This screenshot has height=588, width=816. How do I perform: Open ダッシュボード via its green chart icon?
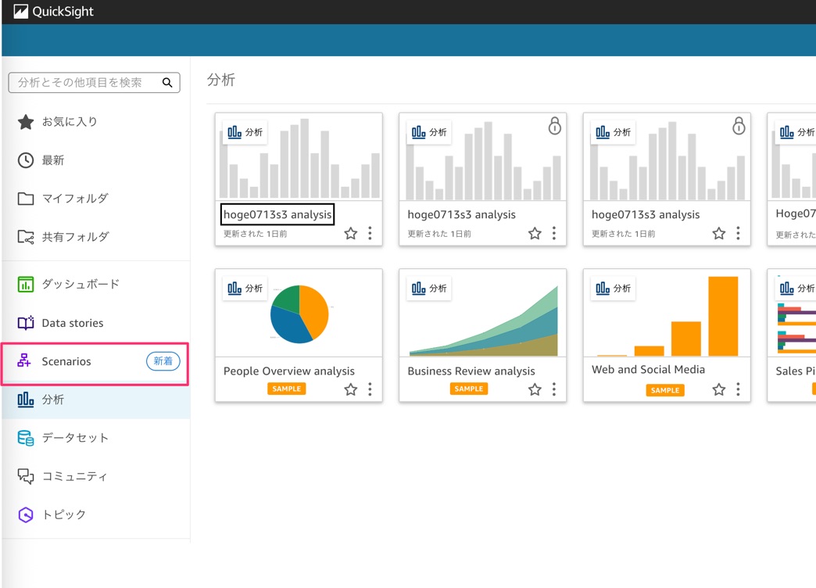(26, 285)
